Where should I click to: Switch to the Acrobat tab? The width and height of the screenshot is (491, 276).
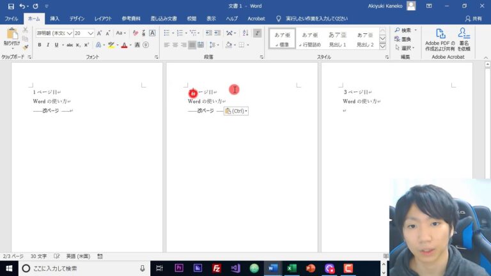(x=256, y=19)
